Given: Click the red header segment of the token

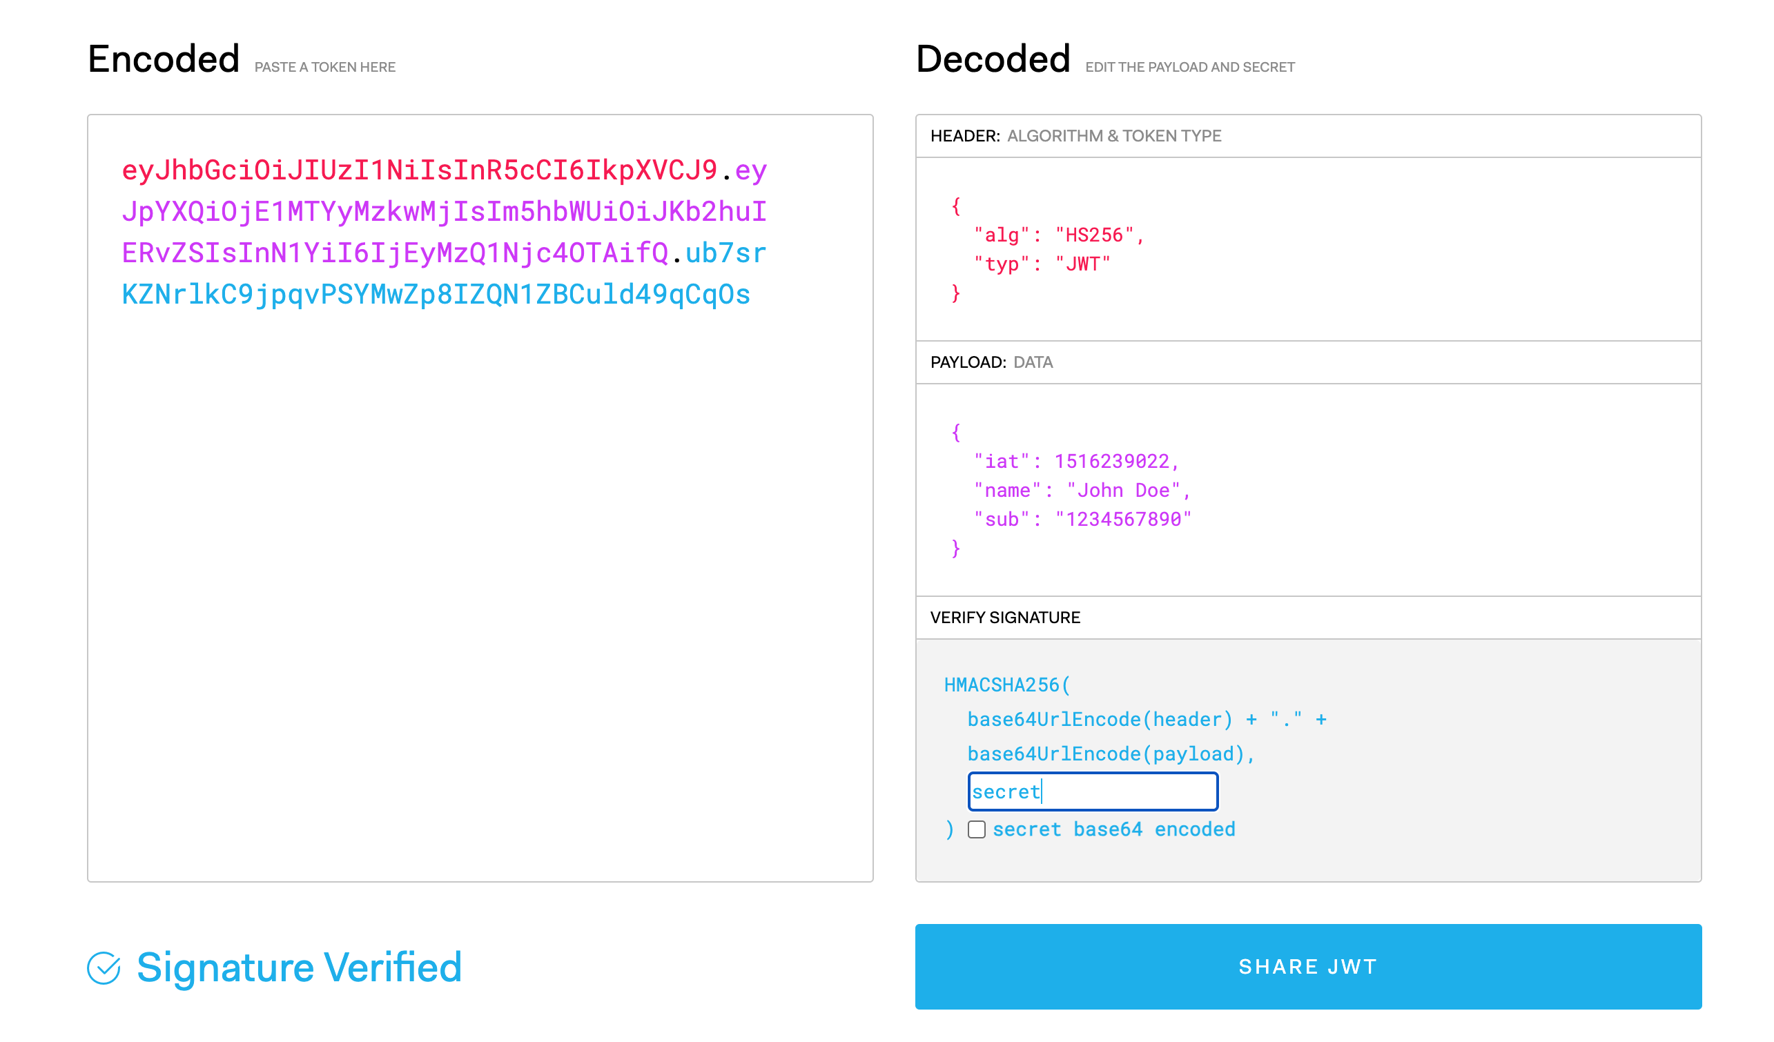Looking at the screenshot, I should pyautogui.click(x=420, y=170).
